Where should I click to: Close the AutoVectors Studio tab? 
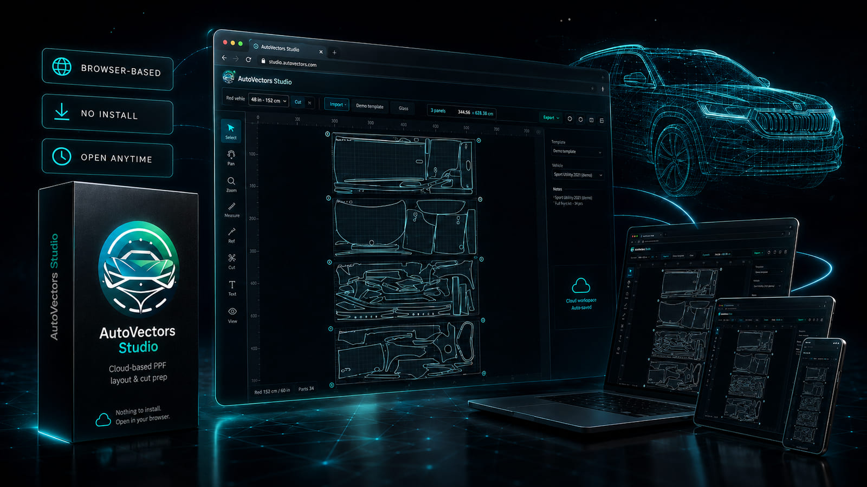coord(321,52)
